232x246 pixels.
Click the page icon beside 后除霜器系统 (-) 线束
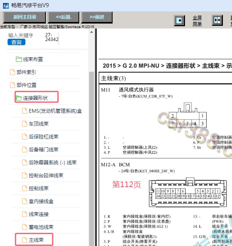click(x=24, y=162)
